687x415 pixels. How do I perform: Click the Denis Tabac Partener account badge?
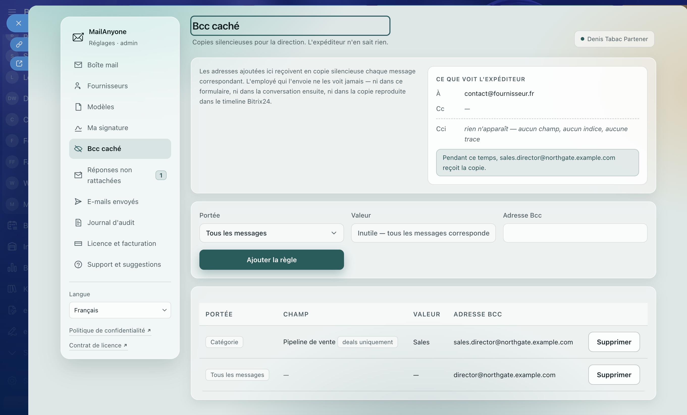click(x=614, y=39)
